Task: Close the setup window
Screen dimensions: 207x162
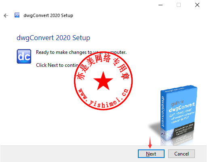Action: (197, 5)
